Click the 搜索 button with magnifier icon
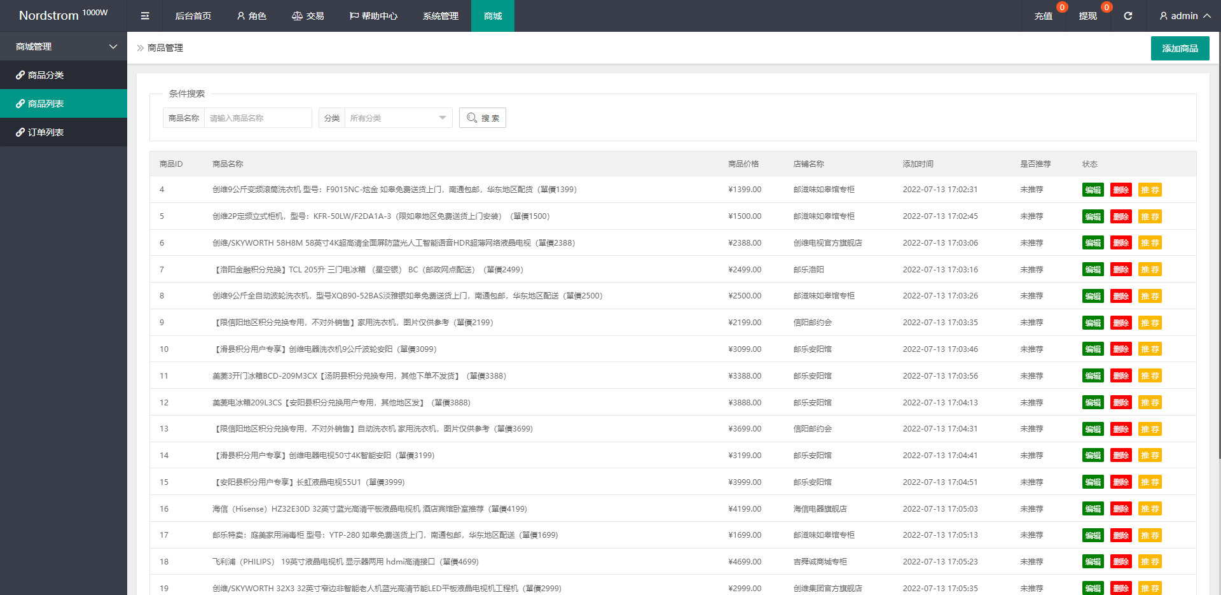Screen dimensions: 1221x595 point(482,118)
